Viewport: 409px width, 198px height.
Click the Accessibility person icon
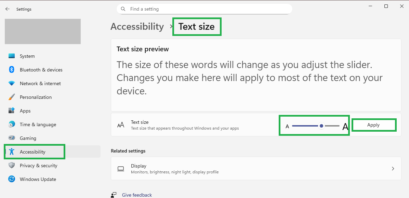click(x=12, y=151)
